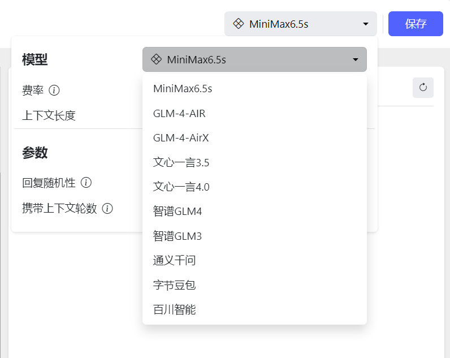The width and height of the screenshot is (450, 358).
Task: Pick 智谱GLM3 from the dropdown
Action: [254, 236]
